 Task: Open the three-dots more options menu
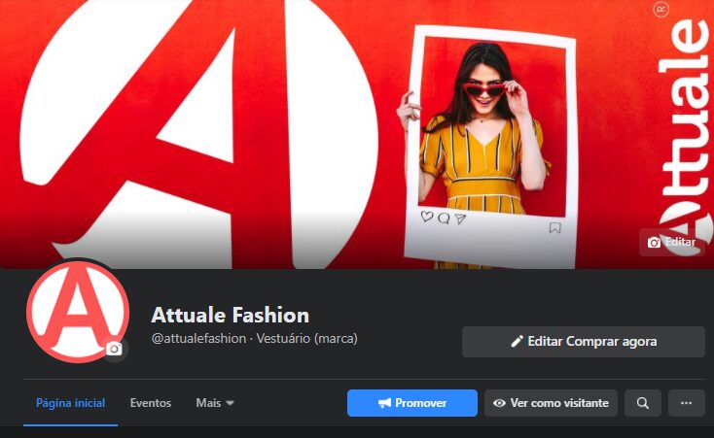click(686, 403)
